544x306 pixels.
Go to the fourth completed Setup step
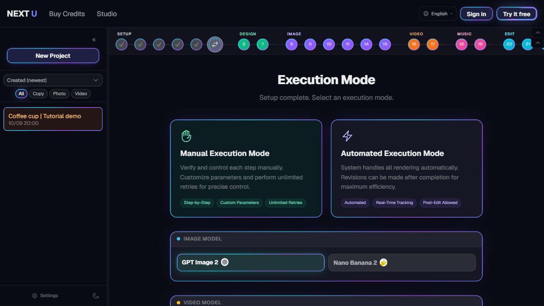coord(178,44)
